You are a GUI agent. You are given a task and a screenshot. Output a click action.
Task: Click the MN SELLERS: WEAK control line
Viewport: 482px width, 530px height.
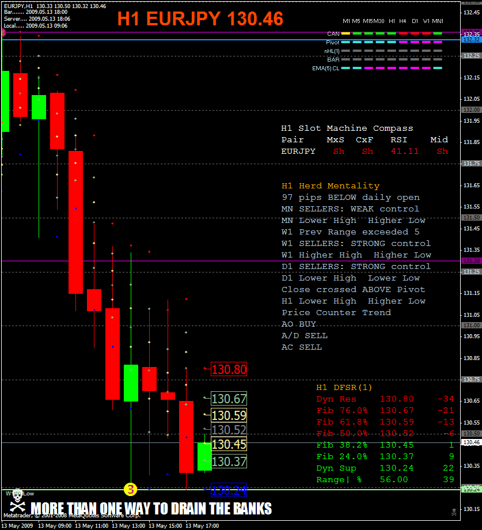(x=350, y=209)
